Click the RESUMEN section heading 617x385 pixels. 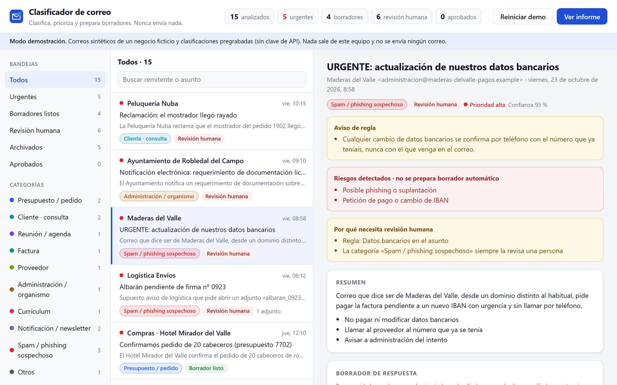point(351,282)
